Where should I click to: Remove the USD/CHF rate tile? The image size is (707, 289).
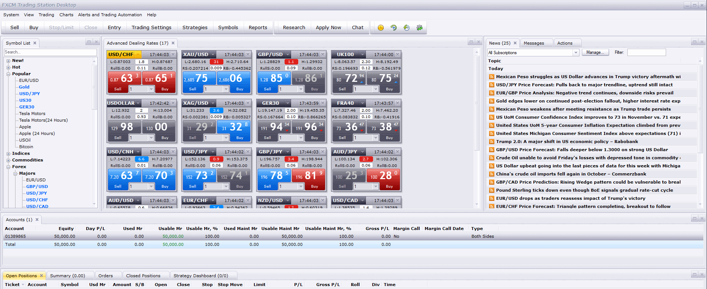(x=173, y=55)
